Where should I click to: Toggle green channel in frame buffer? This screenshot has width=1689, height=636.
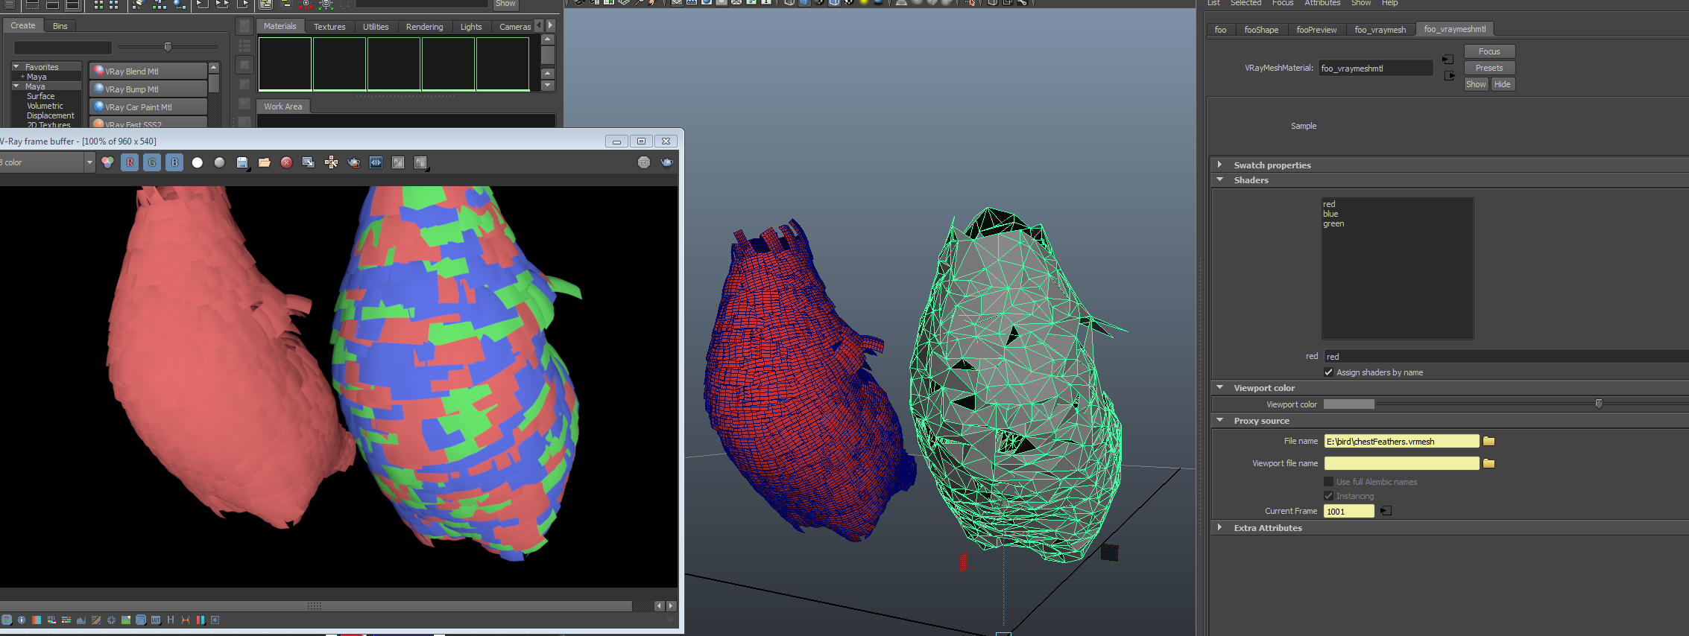tap(152, 162)
